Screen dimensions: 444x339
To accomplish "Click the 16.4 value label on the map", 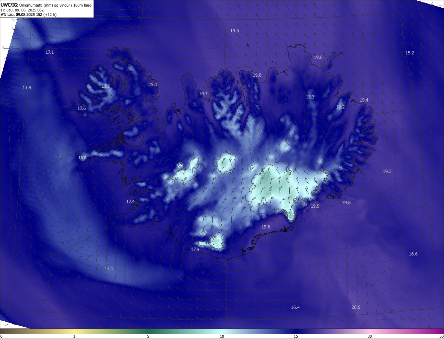I will pyautogui.click(x=296, y=307).
